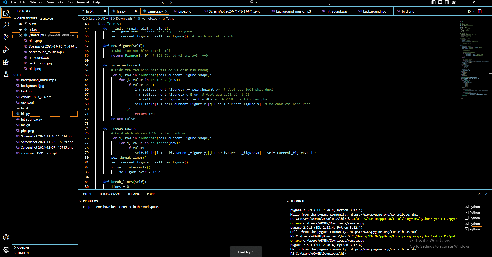The width and height of the screenshot is (492, 257).
Task: Click the Tetris class breadcrumb
Action: [x=168, y=18]
